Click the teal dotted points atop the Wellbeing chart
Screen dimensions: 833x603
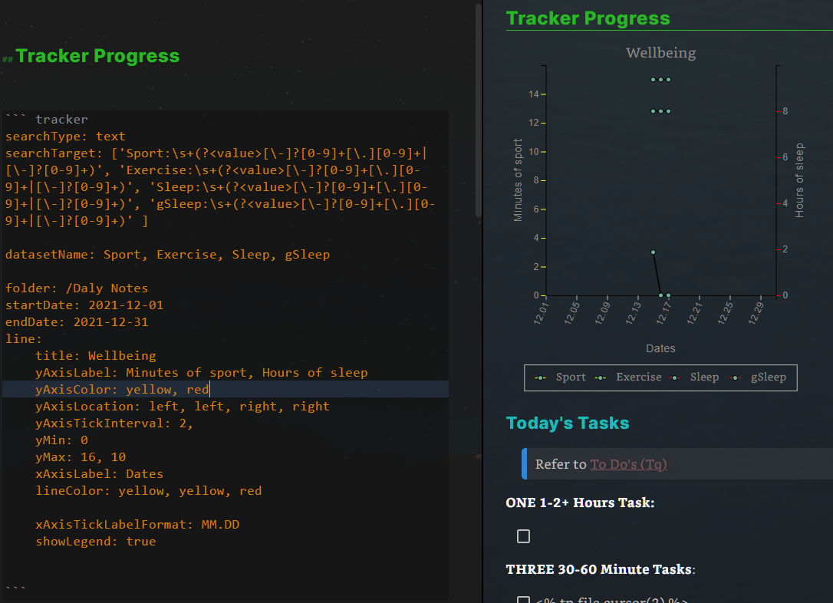[660, 78]
